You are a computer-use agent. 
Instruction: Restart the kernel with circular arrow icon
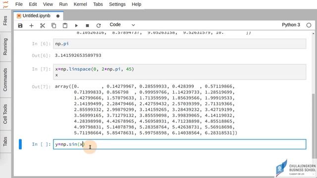tap(99, 26)
